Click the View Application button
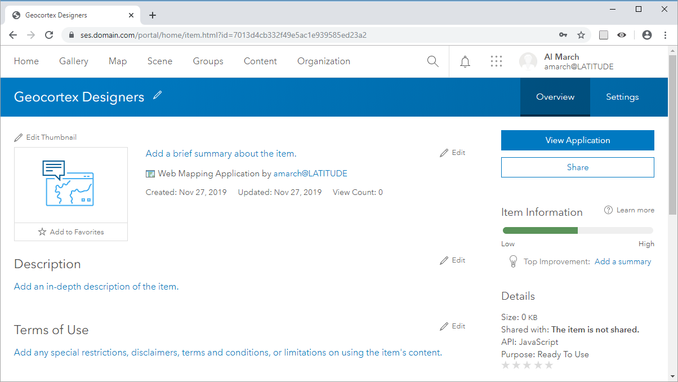The height and width of the screenshot is (382, 678). (578, 140)
